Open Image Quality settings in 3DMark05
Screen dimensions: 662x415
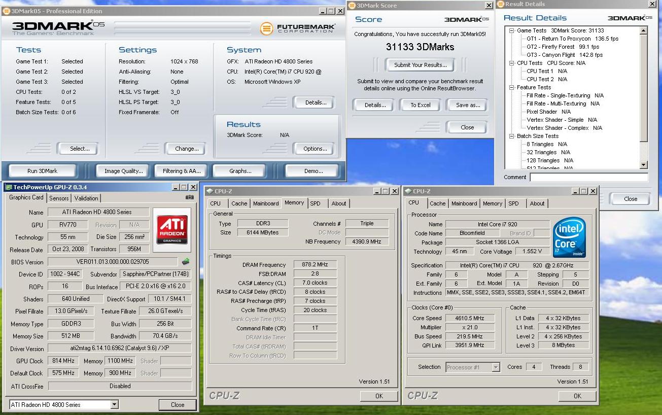tap(123, 171)
